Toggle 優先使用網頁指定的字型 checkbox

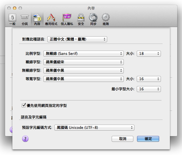(24, 105)
